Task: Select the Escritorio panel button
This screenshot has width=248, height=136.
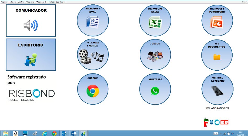Action: point(31,55)
